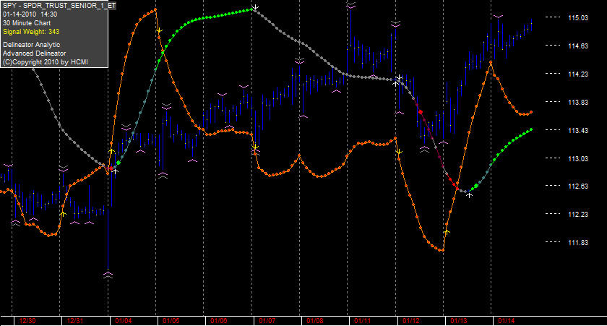Select the 112.63 price level label
607x326 pixels.
click(578, 186)
